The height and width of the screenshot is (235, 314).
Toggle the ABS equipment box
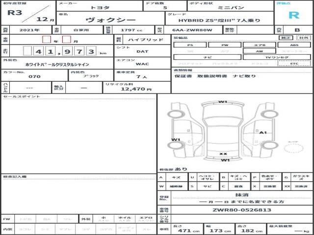tap(294, 45)
